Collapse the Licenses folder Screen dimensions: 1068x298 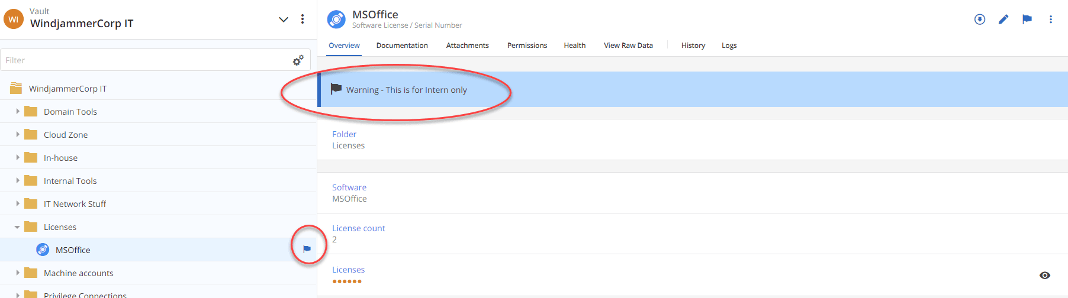point(17,227)
